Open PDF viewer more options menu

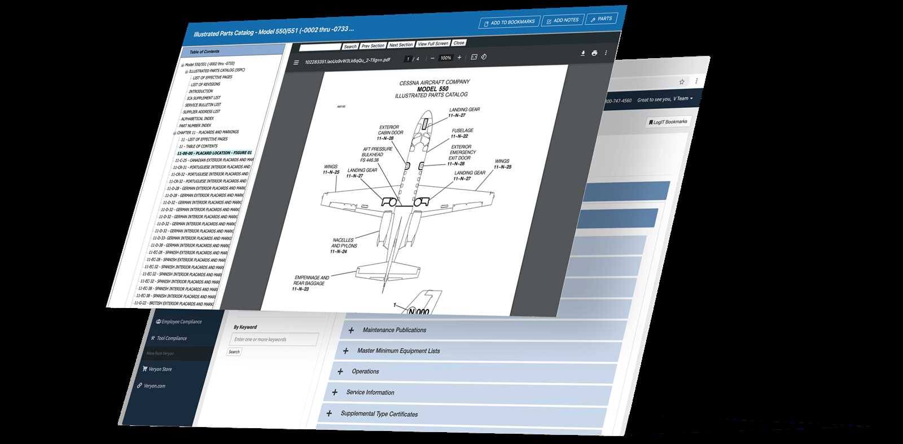[606, 52]
